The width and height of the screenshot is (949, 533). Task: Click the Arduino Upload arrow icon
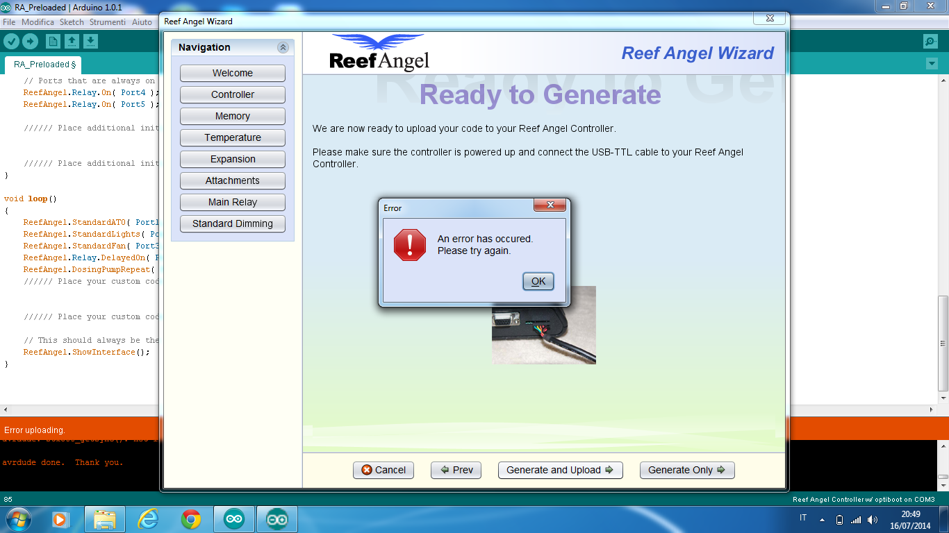click(x=29, y=41)
